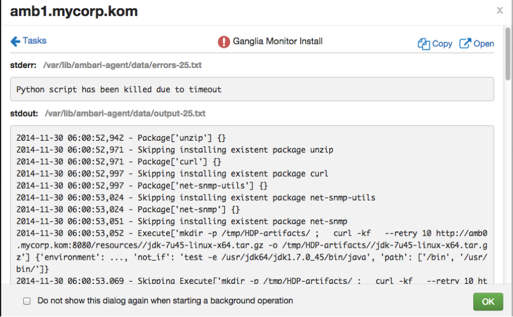Click the errors-25.txt file path
This screenshot has width=513, height=317.
click(x=121, y=65)
